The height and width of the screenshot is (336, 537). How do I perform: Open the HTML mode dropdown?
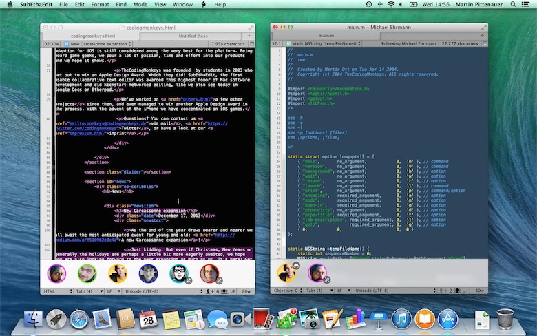tap(57, 291)
